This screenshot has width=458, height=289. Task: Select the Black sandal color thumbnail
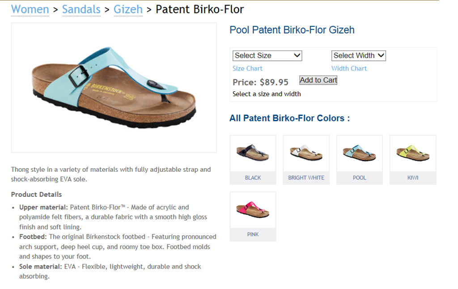pyautogui.click(x=253, y=153)
